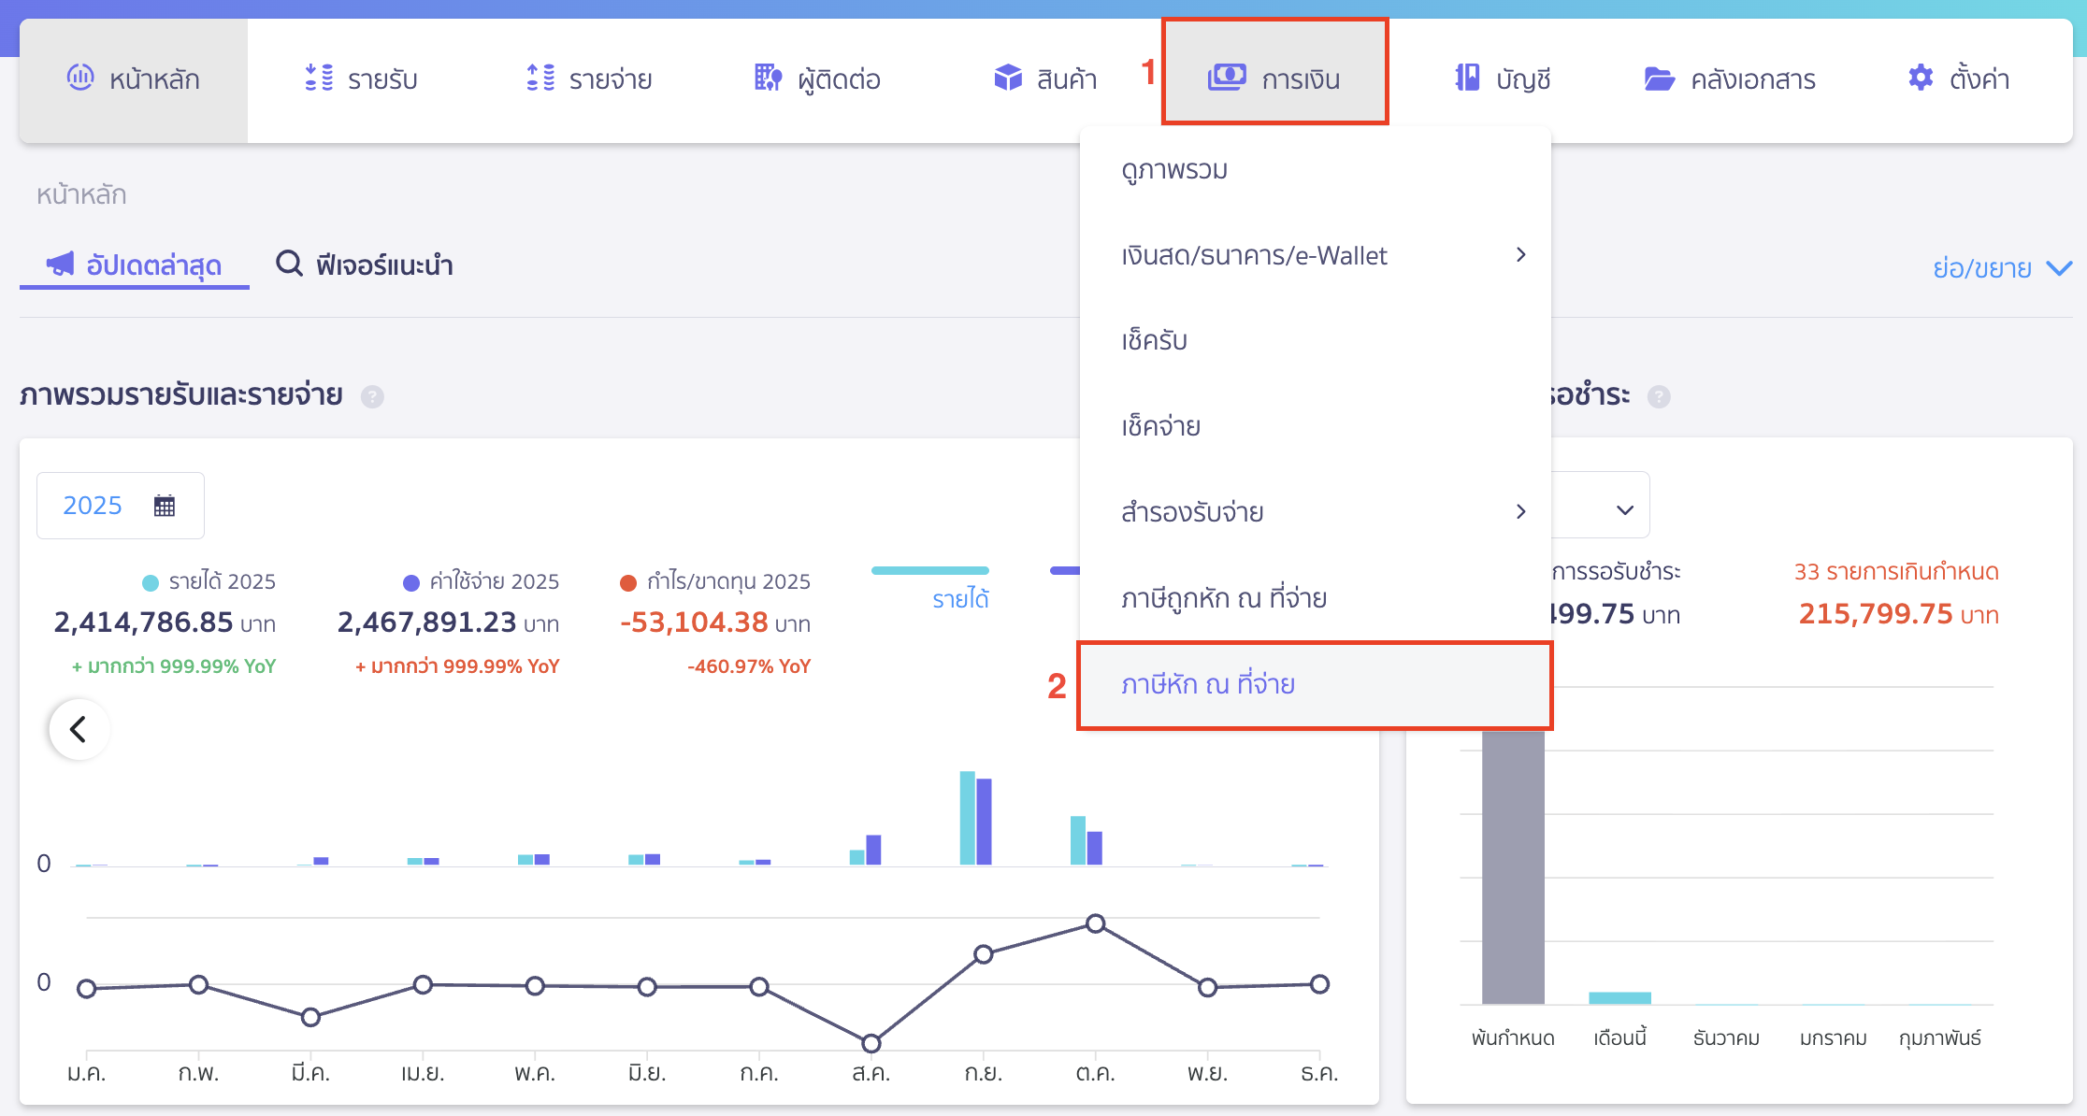Click the รายรับ income icon
The height and width of the screenshot is (1116, 2087).
(x=319, y=78)
